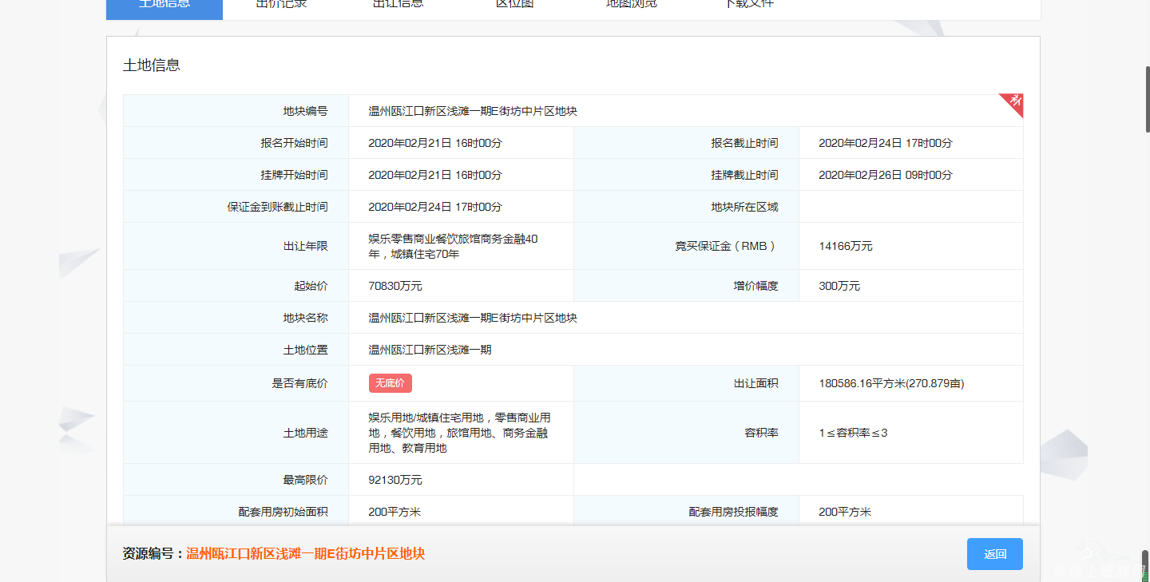Click the red 无底价 badge

tap(390, 383)
